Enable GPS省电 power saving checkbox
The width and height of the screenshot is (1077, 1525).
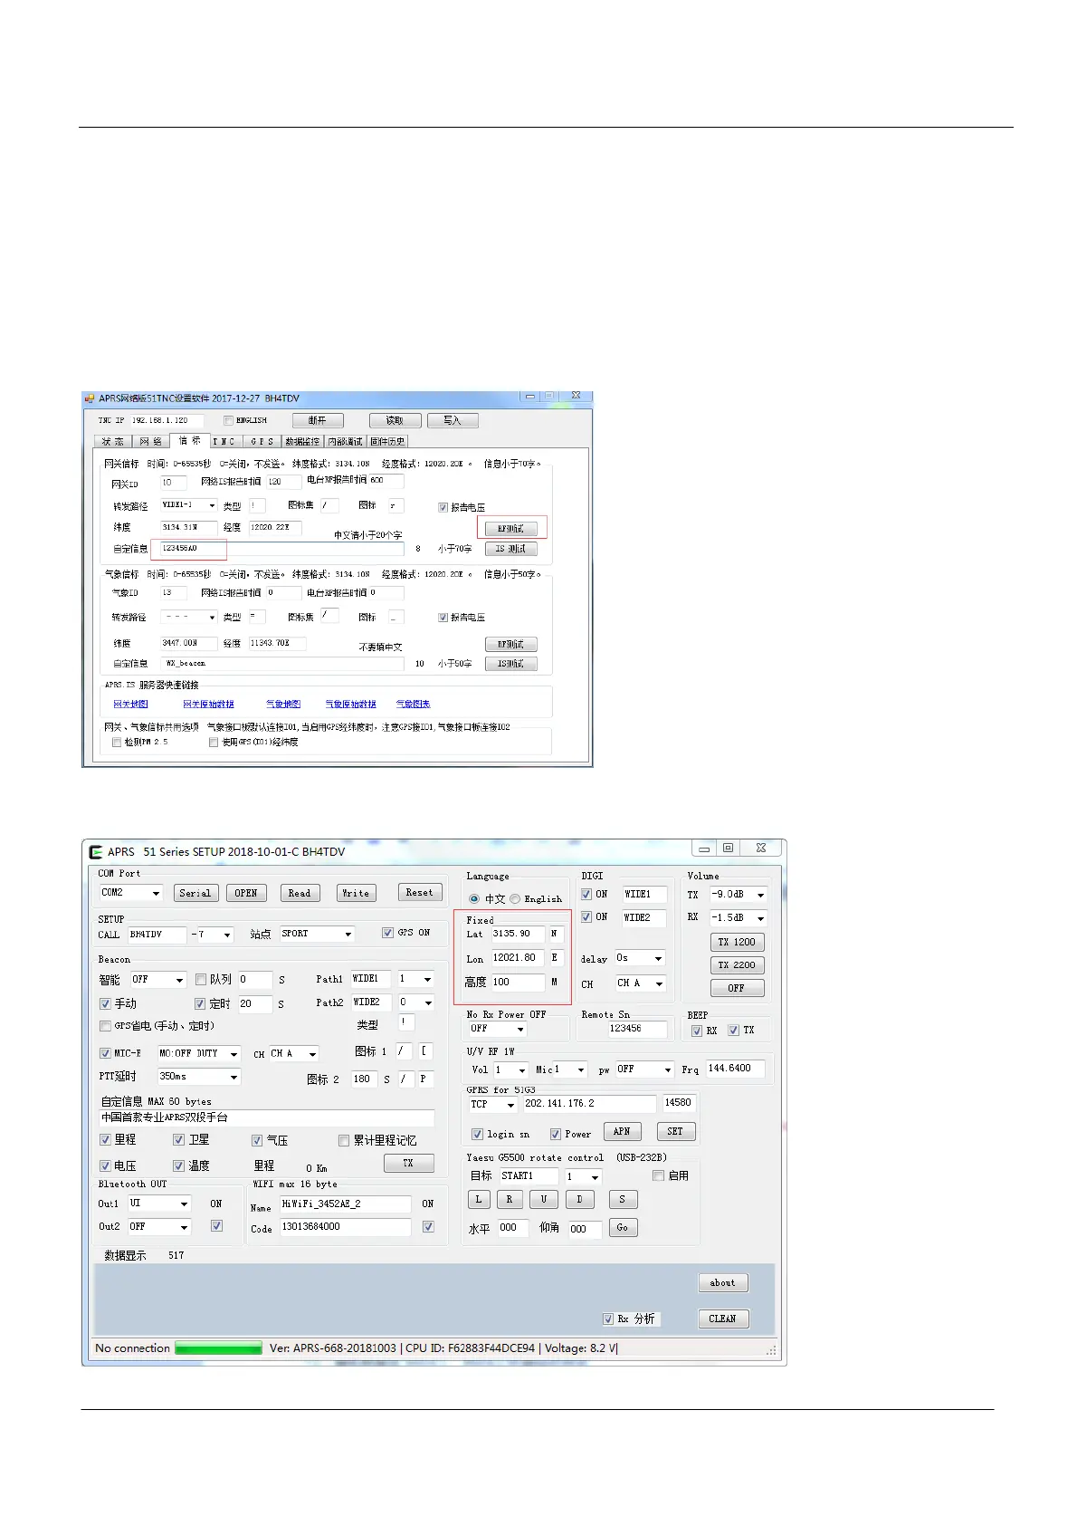pos(105,1026)
